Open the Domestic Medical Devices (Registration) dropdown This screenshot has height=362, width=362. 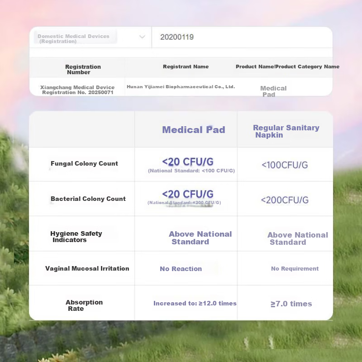pyautogui.click(x=90, y=37)
